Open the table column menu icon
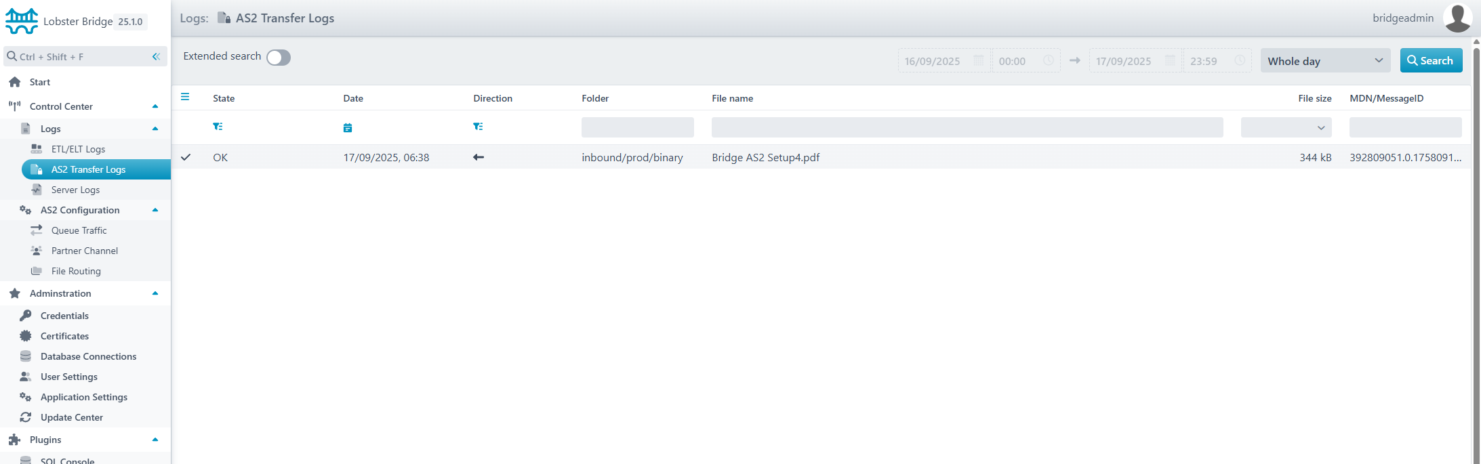Viewport: 1481px width, 464px height. click(185, 97)
